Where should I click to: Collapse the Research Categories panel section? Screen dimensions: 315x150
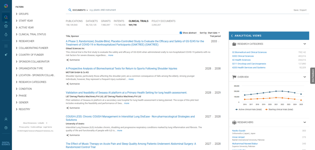pyautogui.click(x=305, y=44)
